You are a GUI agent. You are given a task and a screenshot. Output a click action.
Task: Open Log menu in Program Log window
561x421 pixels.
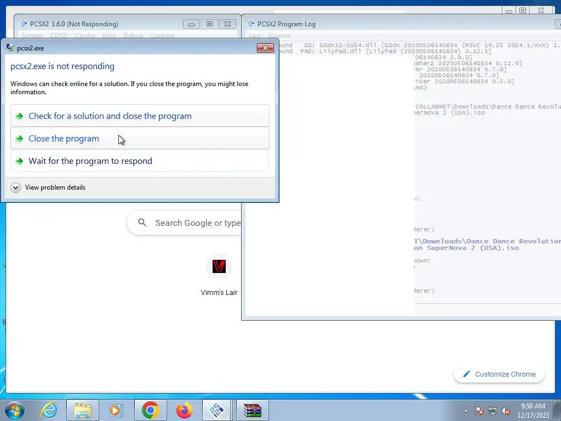[254, 36]
